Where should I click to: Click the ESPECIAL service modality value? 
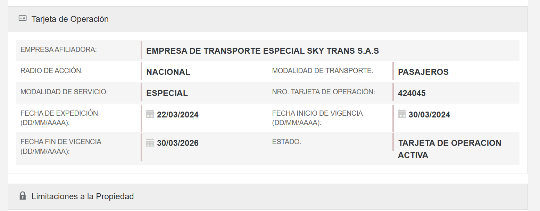[x=167, y=93]
